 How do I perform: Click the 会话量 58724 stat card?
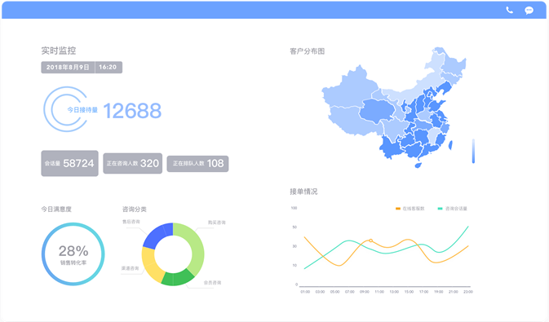coord(69,164)
